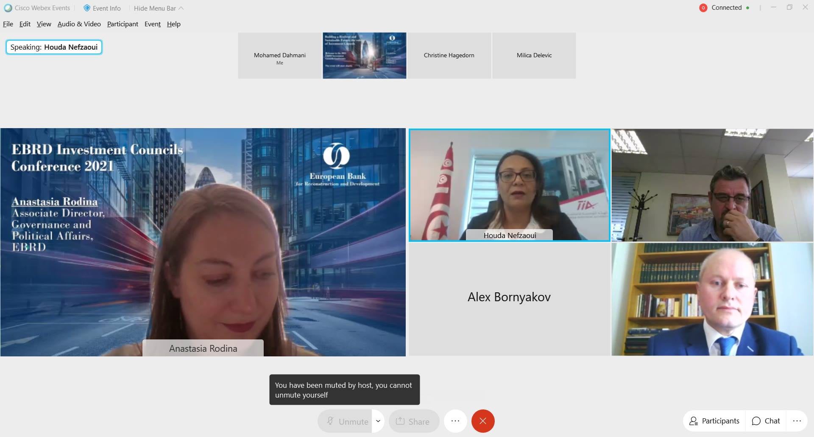Image resolution: width=814 pixels, height=437 pixels.
Task: Open the View menu
Action: click(x=44, y=24)
